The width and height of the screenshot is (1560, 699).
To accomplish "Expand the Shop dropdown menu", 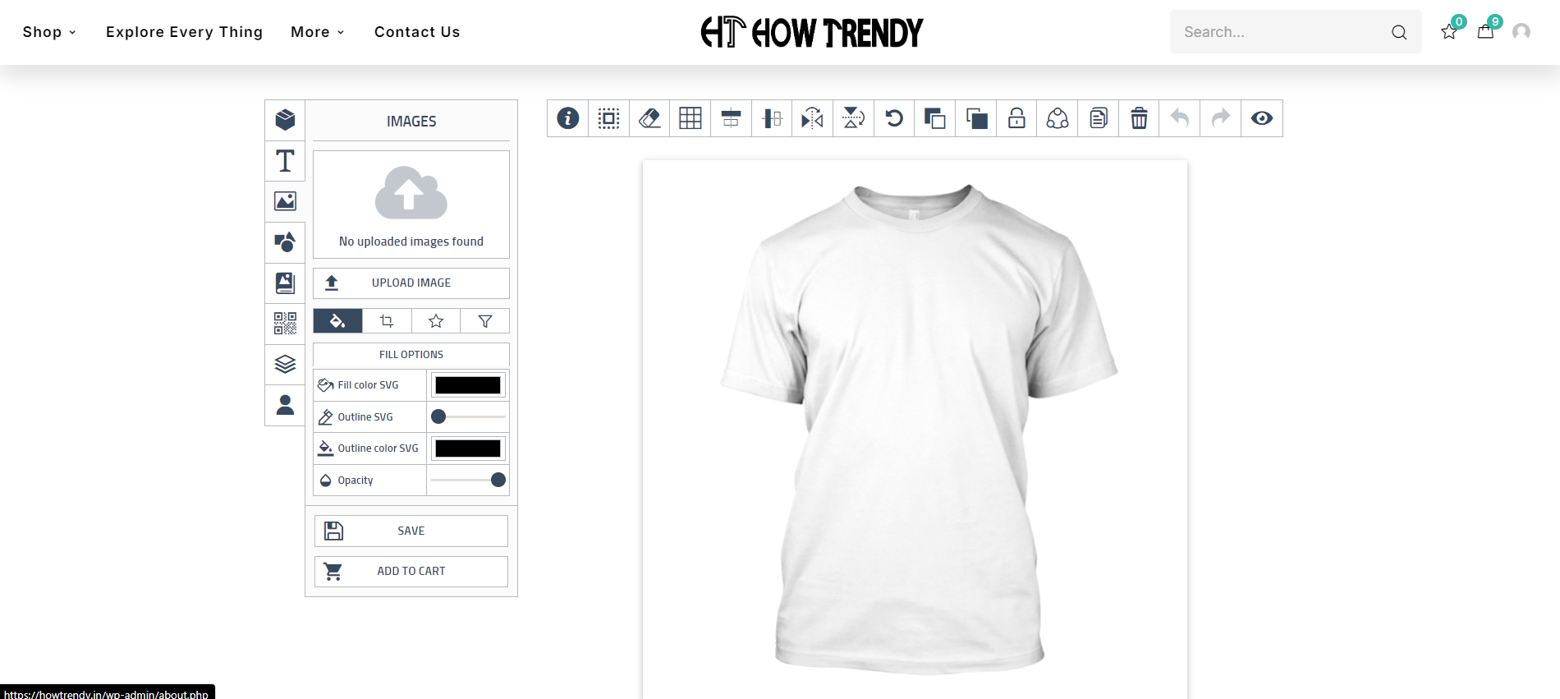I will point(49,32).
